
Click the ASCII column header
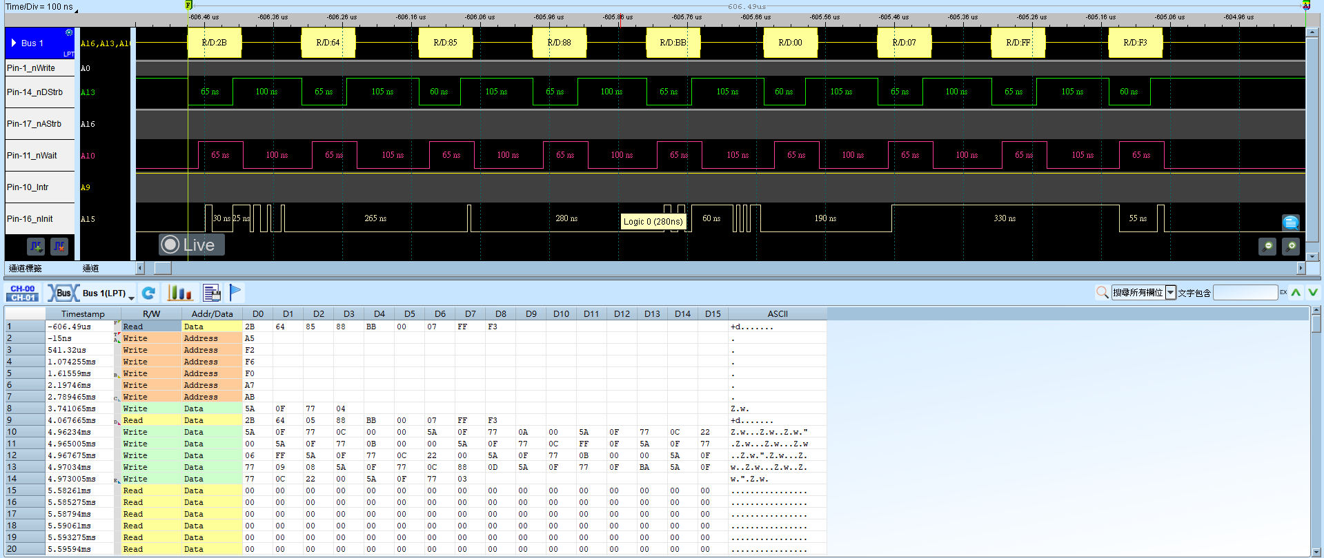pyautogui.click(x=778, y=313)
